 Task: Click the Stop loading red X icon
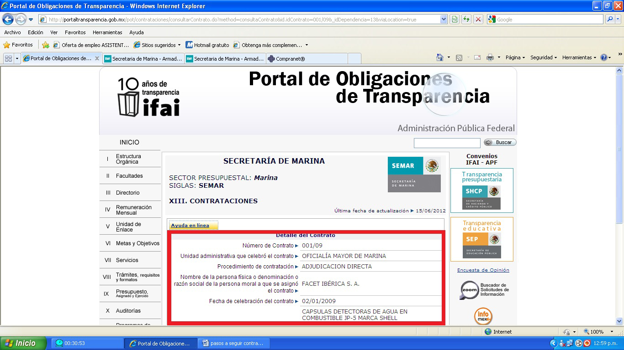click(x=478, y=20)
